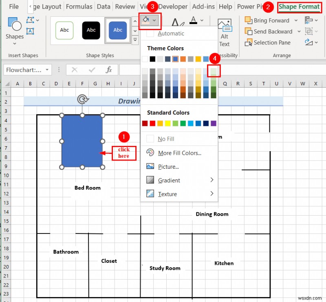Click the Text Box icon in Insert Shapes
The width and height of the screenshot is (326, 302).
pyautogui.click(x=30, y=31)
